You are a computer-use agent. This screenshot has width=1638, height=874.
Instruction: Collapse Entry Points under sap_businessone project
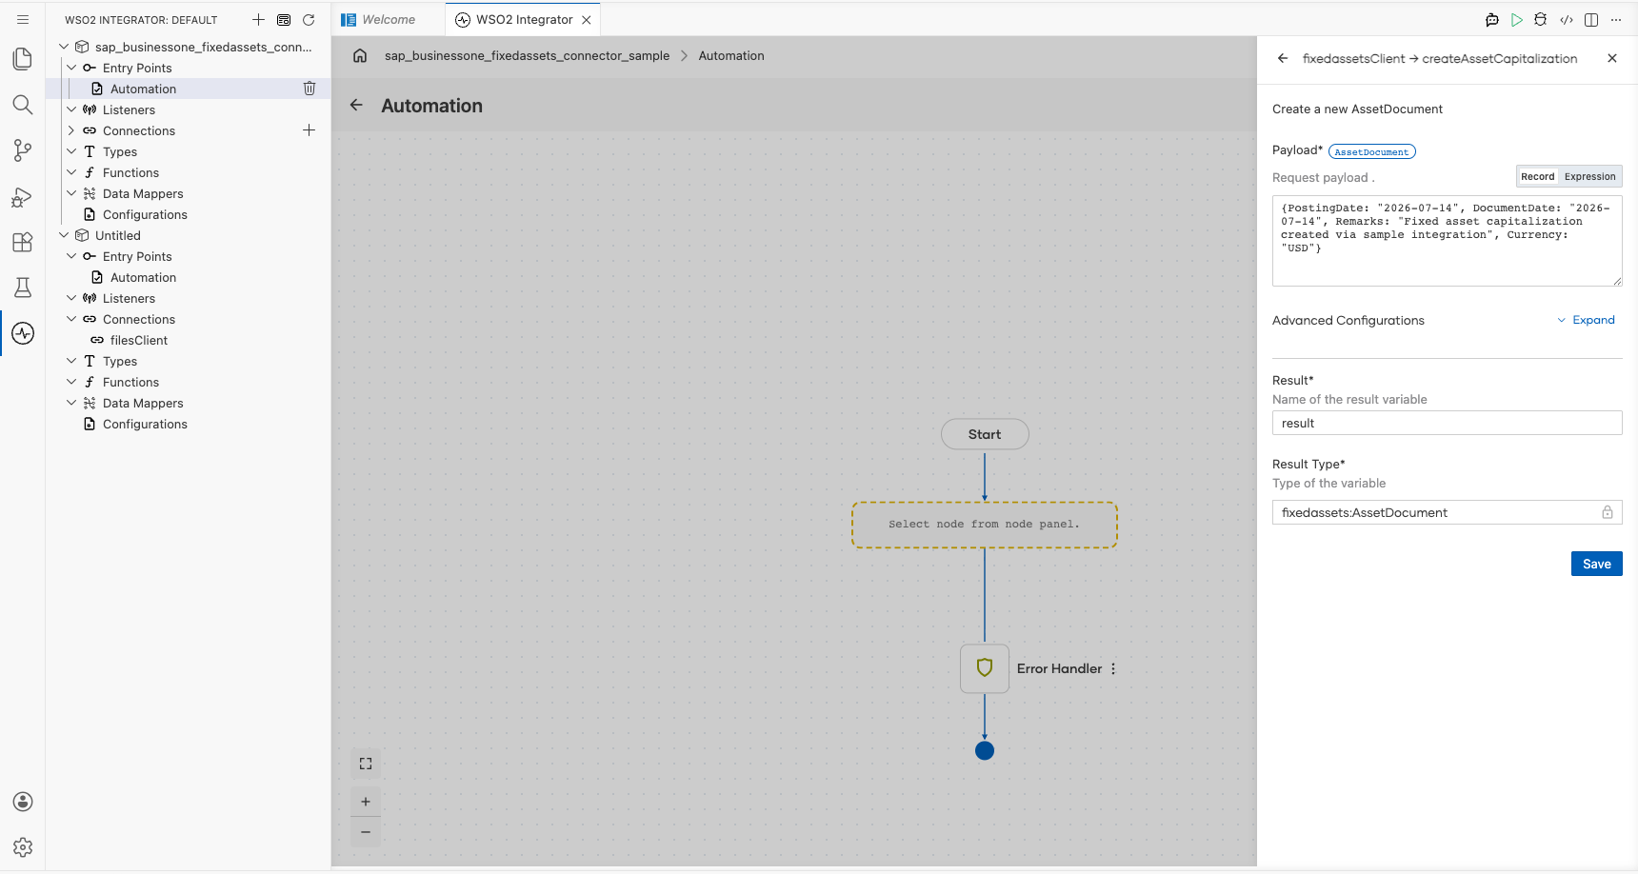point(71,68)
